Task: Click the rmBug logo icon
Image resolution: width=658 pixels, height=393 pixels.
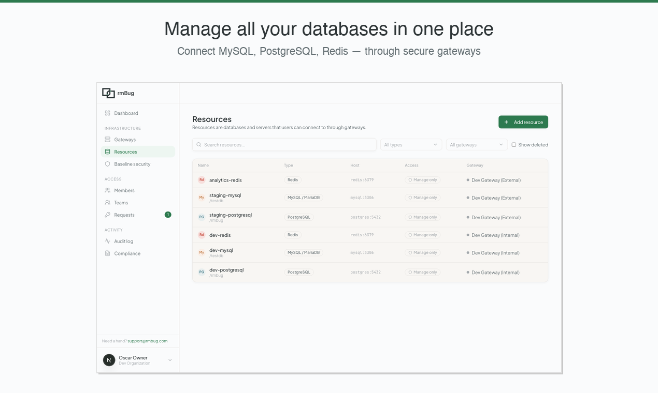Action: coord(108,93)
